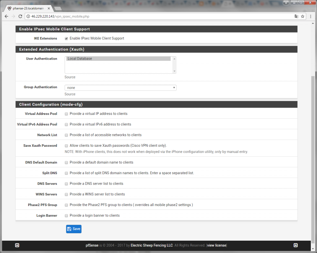Click the page scrollbar up arrow
The image size is (317, 253).
tap(313, 23)
